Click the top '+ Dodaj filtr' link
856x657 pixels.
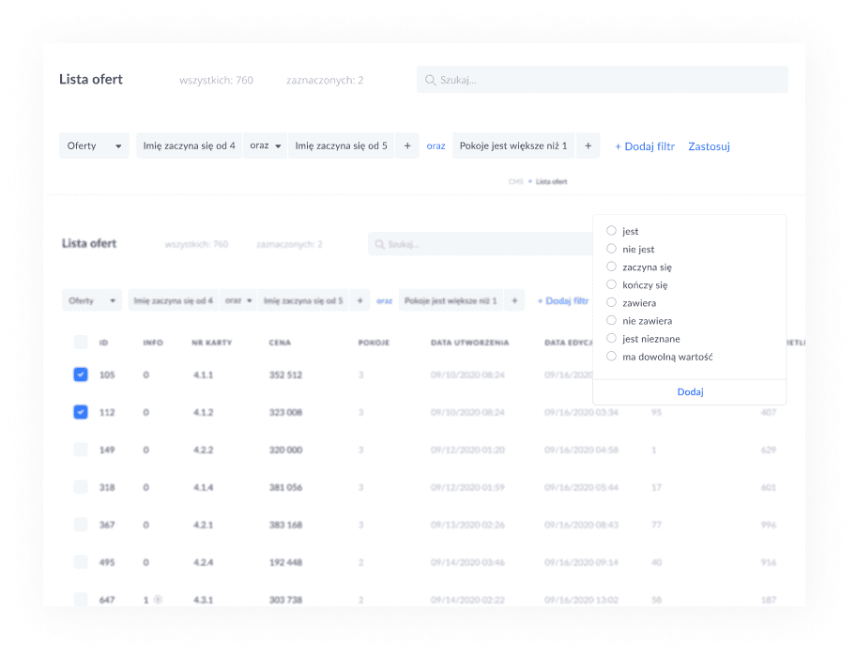644,146
